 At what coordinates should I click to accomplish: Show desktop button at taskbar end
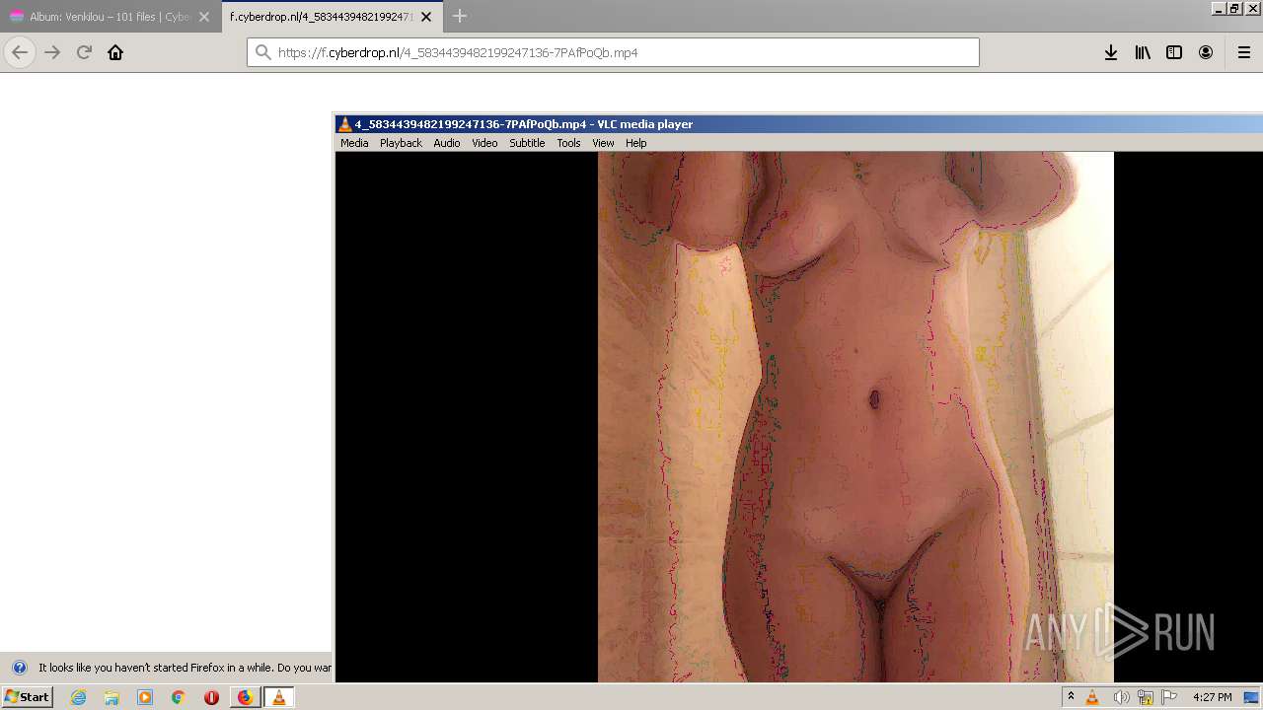[1252, 697]
